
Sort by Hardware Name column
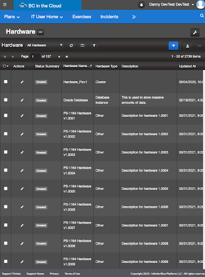pyautogui.click(x=77, y=66)
